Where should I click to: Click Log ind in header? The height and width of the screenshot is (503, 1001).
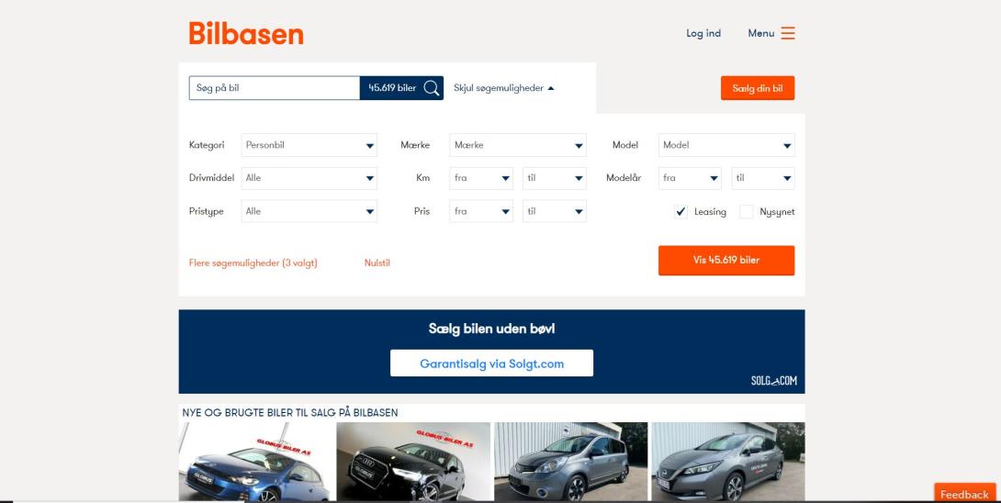click(703, 34)
